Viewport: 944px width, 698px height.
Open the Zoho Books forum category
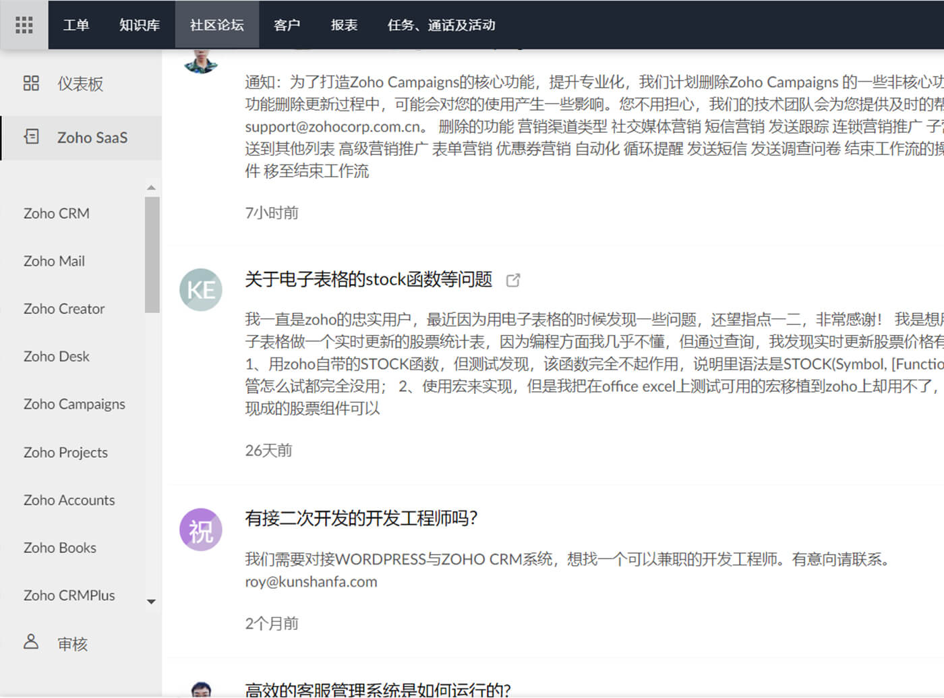60,548
